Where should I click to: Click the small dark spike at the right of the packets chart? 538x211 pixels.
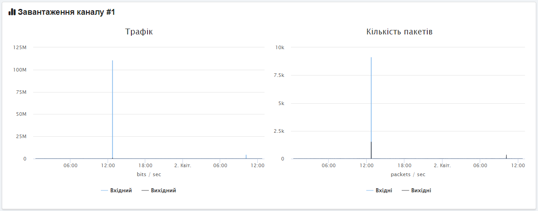pyautogui.click(x=506, y=156)
